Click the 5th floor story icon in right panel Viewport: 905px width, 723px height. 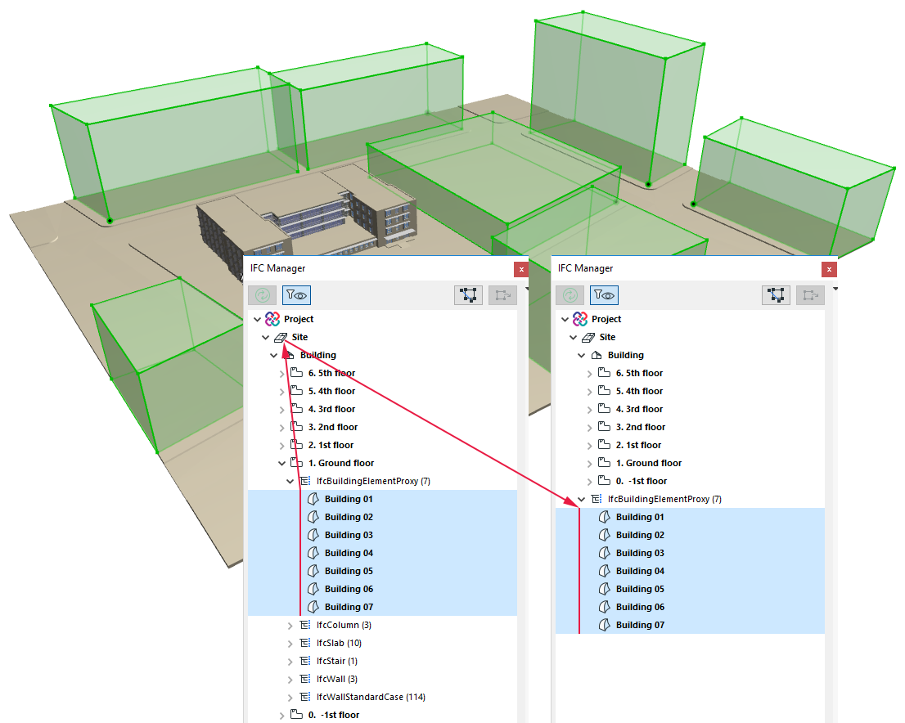click(605, 373)
